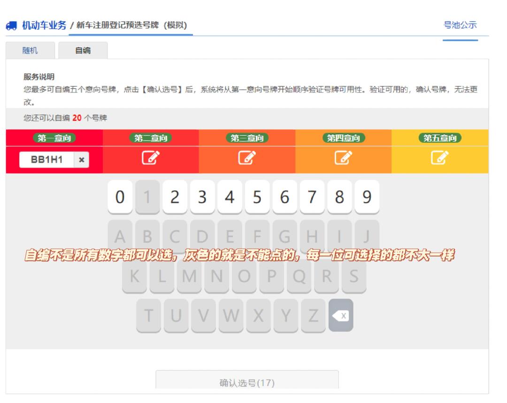Tap disabled digit key 1
507x403 pixels.
click(x=147, y=197)
